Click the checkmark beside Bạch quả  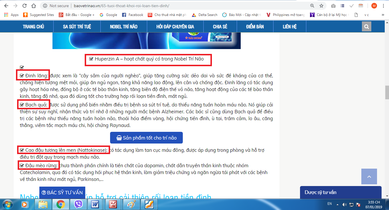pos(22,105)
